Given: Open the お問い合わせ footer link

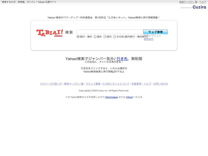Looking at the screenshot, I should pos(161,84).
